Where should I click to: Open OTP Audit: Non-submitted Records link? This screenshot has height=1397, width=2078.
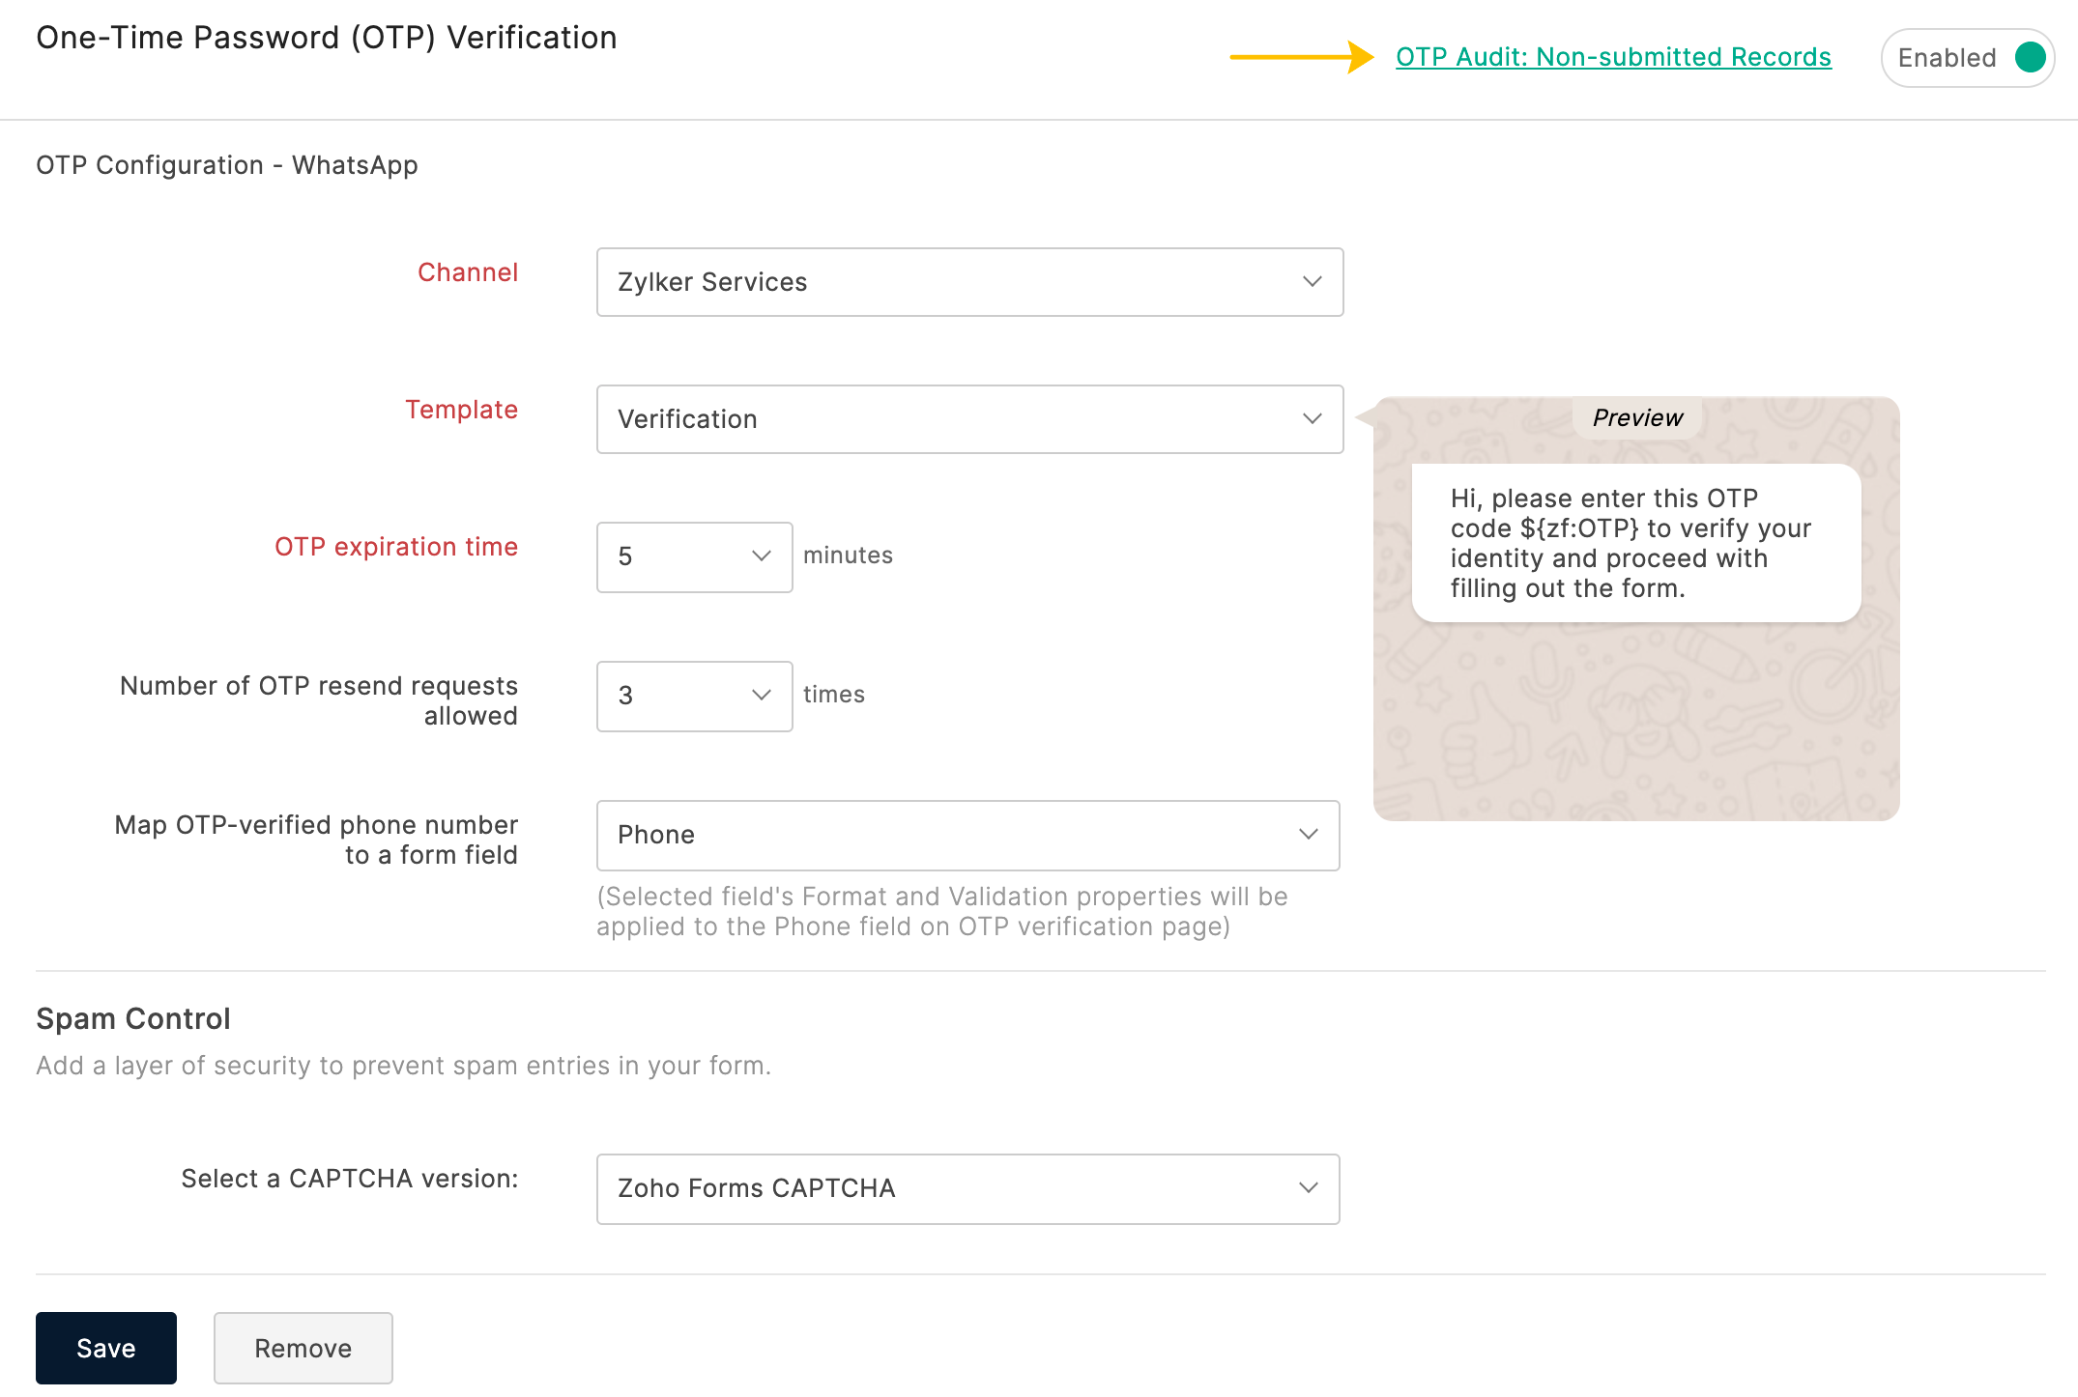point(1613,57)
